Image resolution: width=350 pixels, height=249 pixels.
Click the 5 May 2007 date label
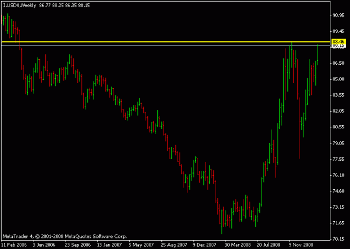[141, 245]
